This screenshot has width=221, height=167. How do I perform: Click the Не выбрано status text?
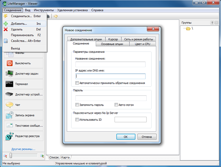pyautogui.click(x=11, y=163)
